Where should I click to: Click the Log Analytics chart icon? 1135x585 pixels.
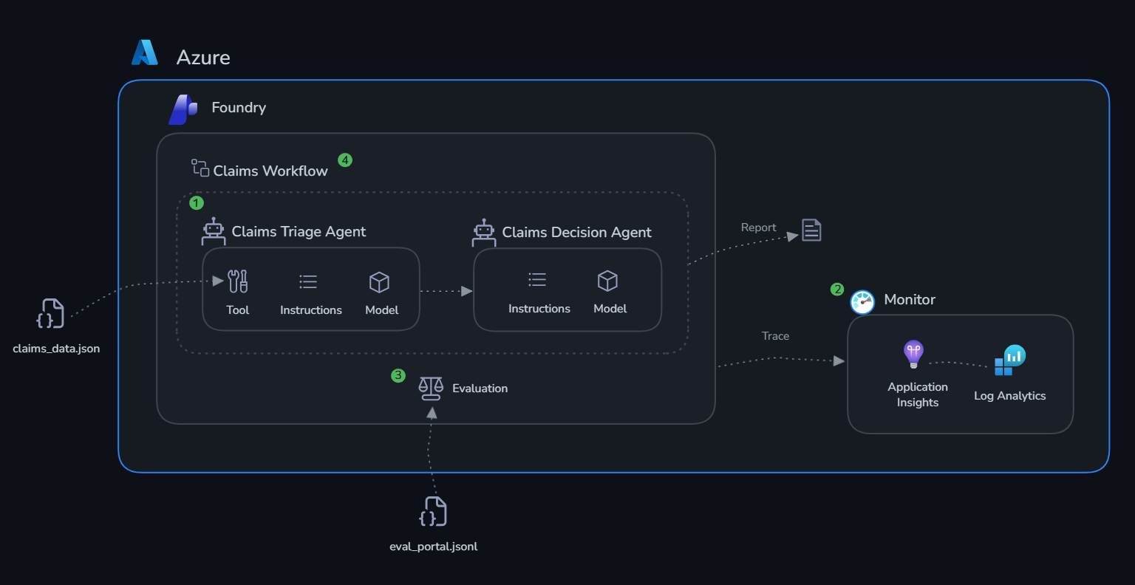click(1009, 360)
